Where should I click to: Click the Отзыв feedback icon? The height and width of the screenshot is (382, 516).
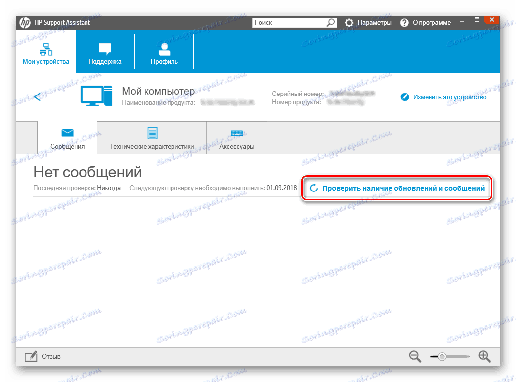tap(31, 356)
